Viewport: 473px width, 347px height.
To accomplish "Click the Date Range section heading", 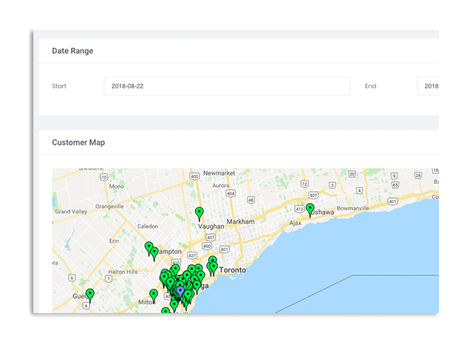I will (x=72, y=51).
